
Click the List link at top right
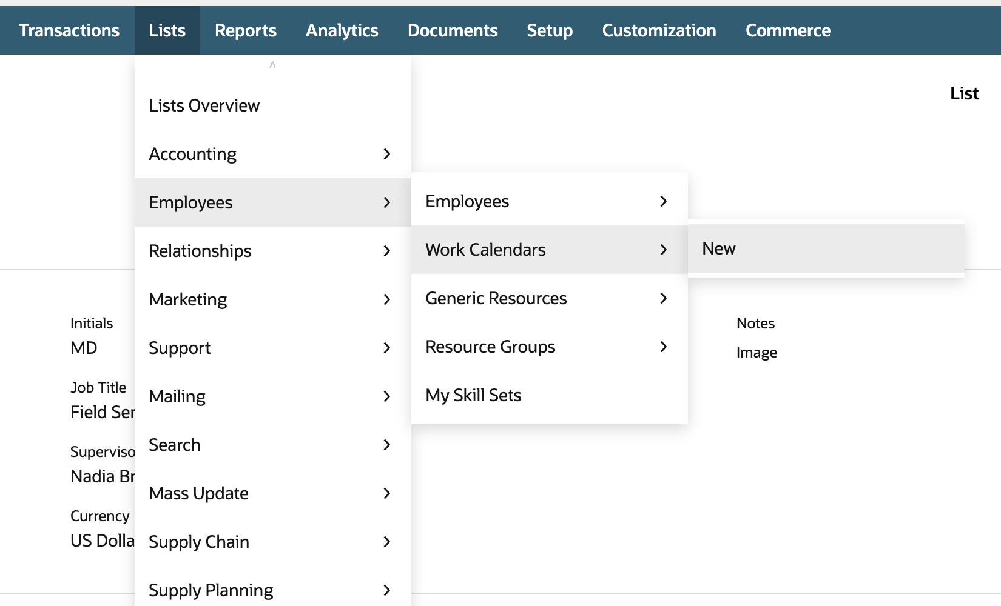coord(964,93)
